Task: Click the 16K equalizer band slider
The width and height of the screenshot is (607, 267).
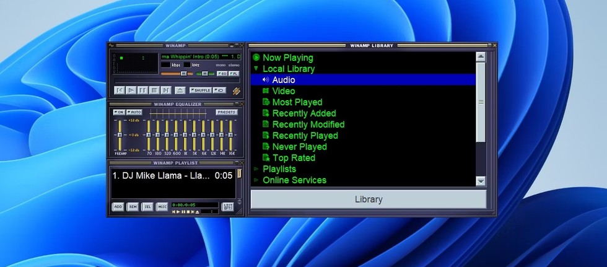Action: point(230,135)
